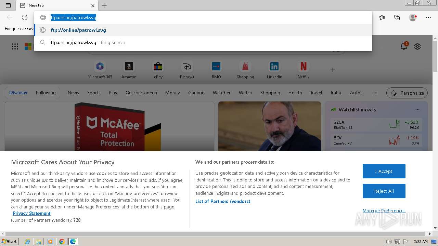Open BMO quick link

tap(216, 70)
